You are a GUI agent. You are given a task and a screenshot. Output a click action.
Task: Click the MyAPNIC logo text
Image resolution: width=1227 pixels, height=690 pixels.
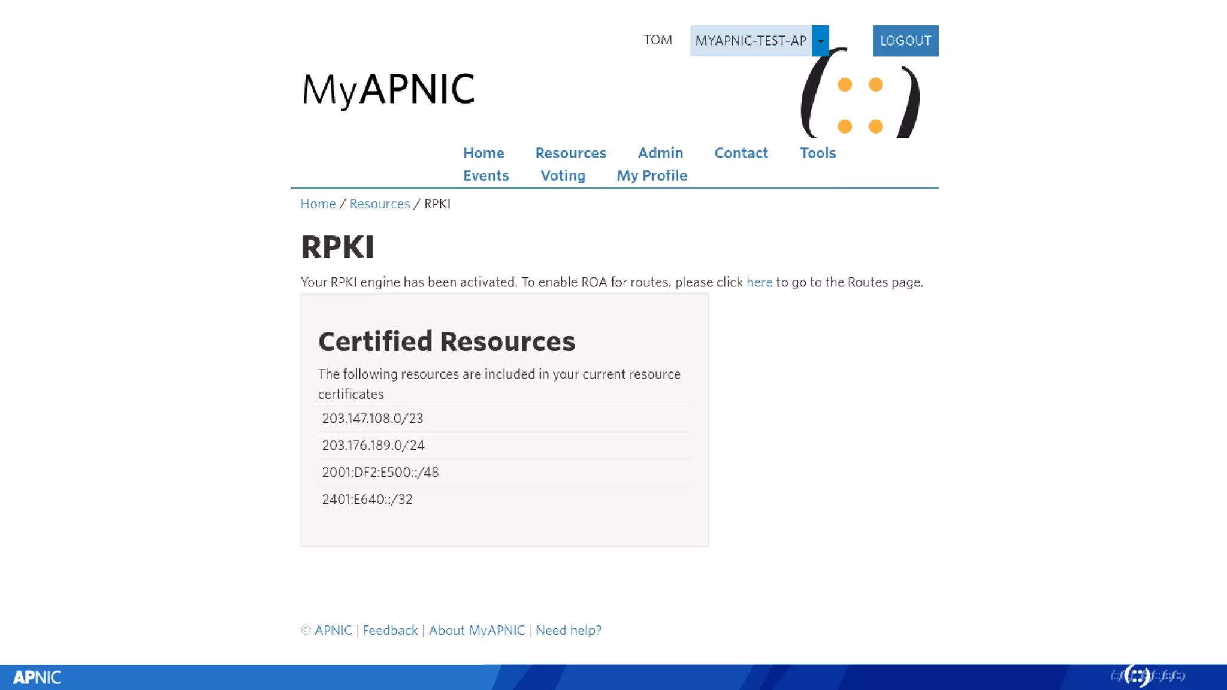[388, 90]
